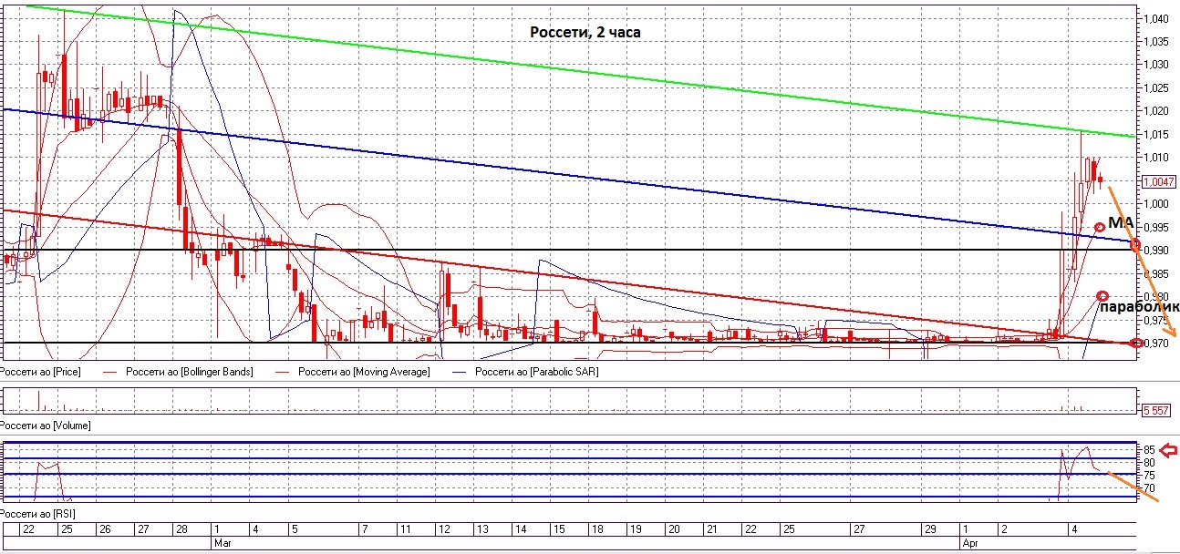This screenshot has width=1180, height=554.
Task: Click the "Россети ао [Volume]" panel label
Action: pos(45,426)
